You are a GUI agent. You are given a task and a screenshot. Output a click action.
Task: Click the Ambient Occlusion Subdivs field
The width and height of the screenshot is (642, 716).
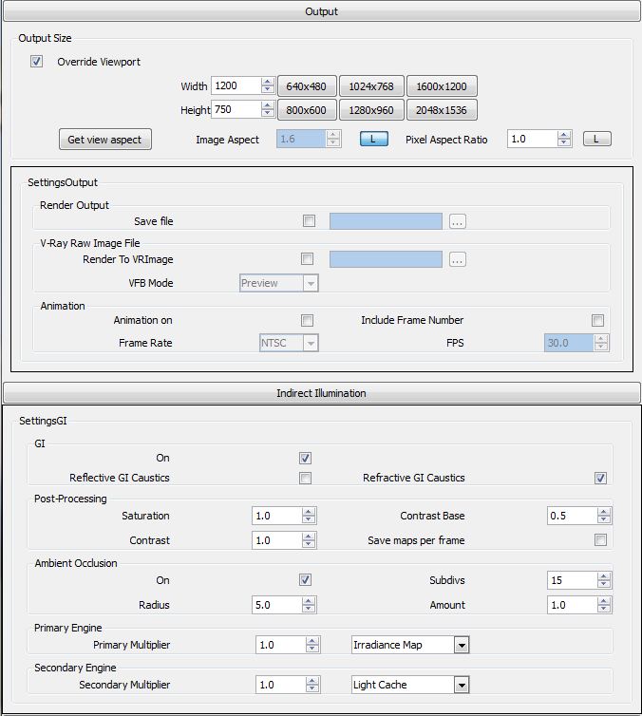[x=572, y=580]
